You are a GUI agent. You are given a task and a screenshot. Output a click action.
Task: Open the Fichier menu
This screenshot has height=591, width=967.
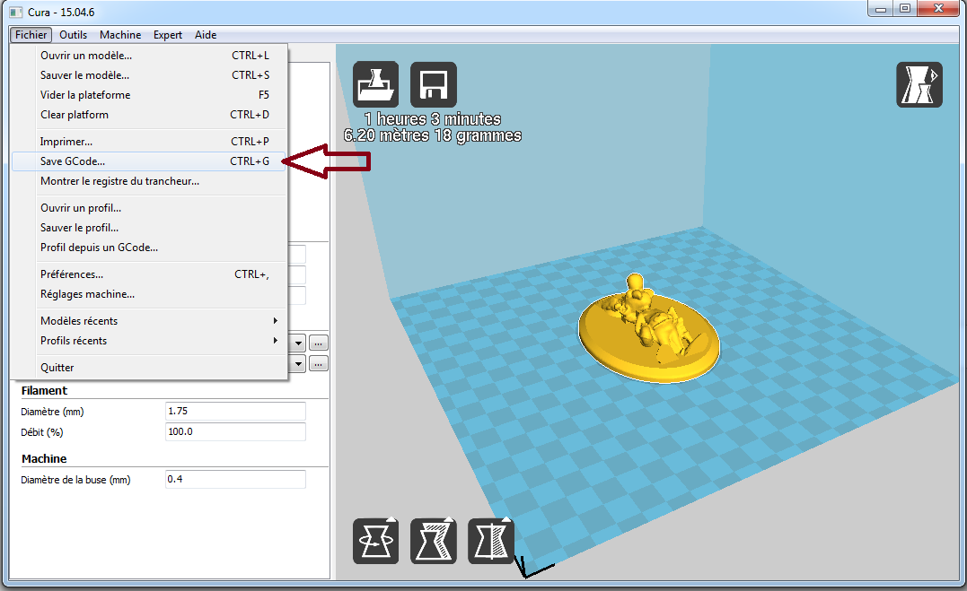(31, 35)
